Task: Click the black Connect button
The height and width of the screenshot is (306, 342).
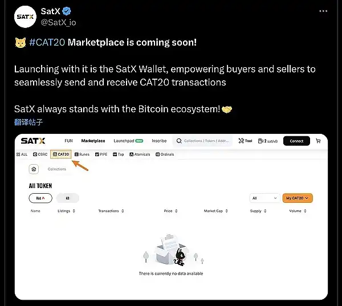Action: 296,141
